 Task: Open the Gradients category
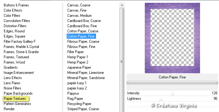11,67
